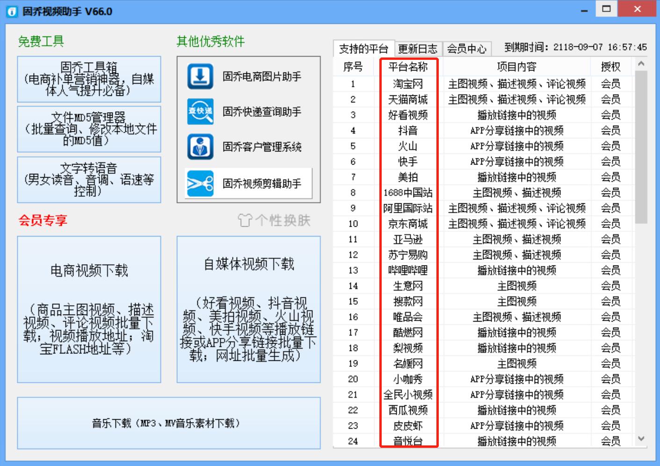The width and height of the screenshot is (660, 466).
Task: Switch to the 更新日志 tab
Action: pyautogui.click(x=418, y=49)
